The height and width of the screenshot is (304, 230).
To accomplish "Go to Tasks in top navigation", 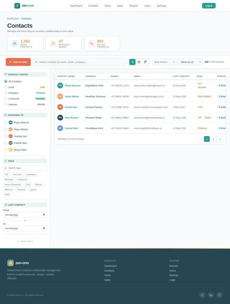I will click(107, 6).
